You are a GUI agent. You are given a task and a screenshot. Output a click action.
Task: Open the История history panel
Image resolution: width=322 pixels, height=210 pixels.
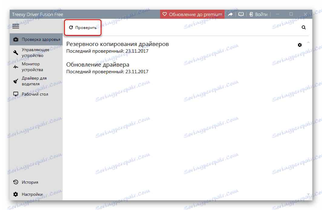point(30,182)
